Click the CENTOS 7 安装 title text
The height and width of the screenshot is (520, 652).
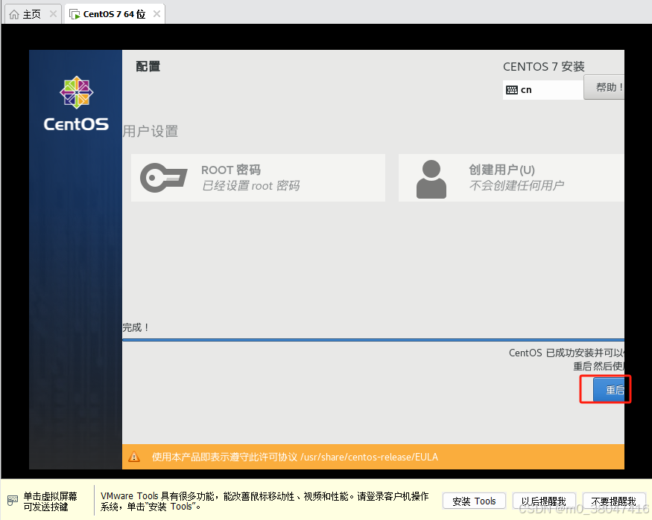click(x=544, y=66)
